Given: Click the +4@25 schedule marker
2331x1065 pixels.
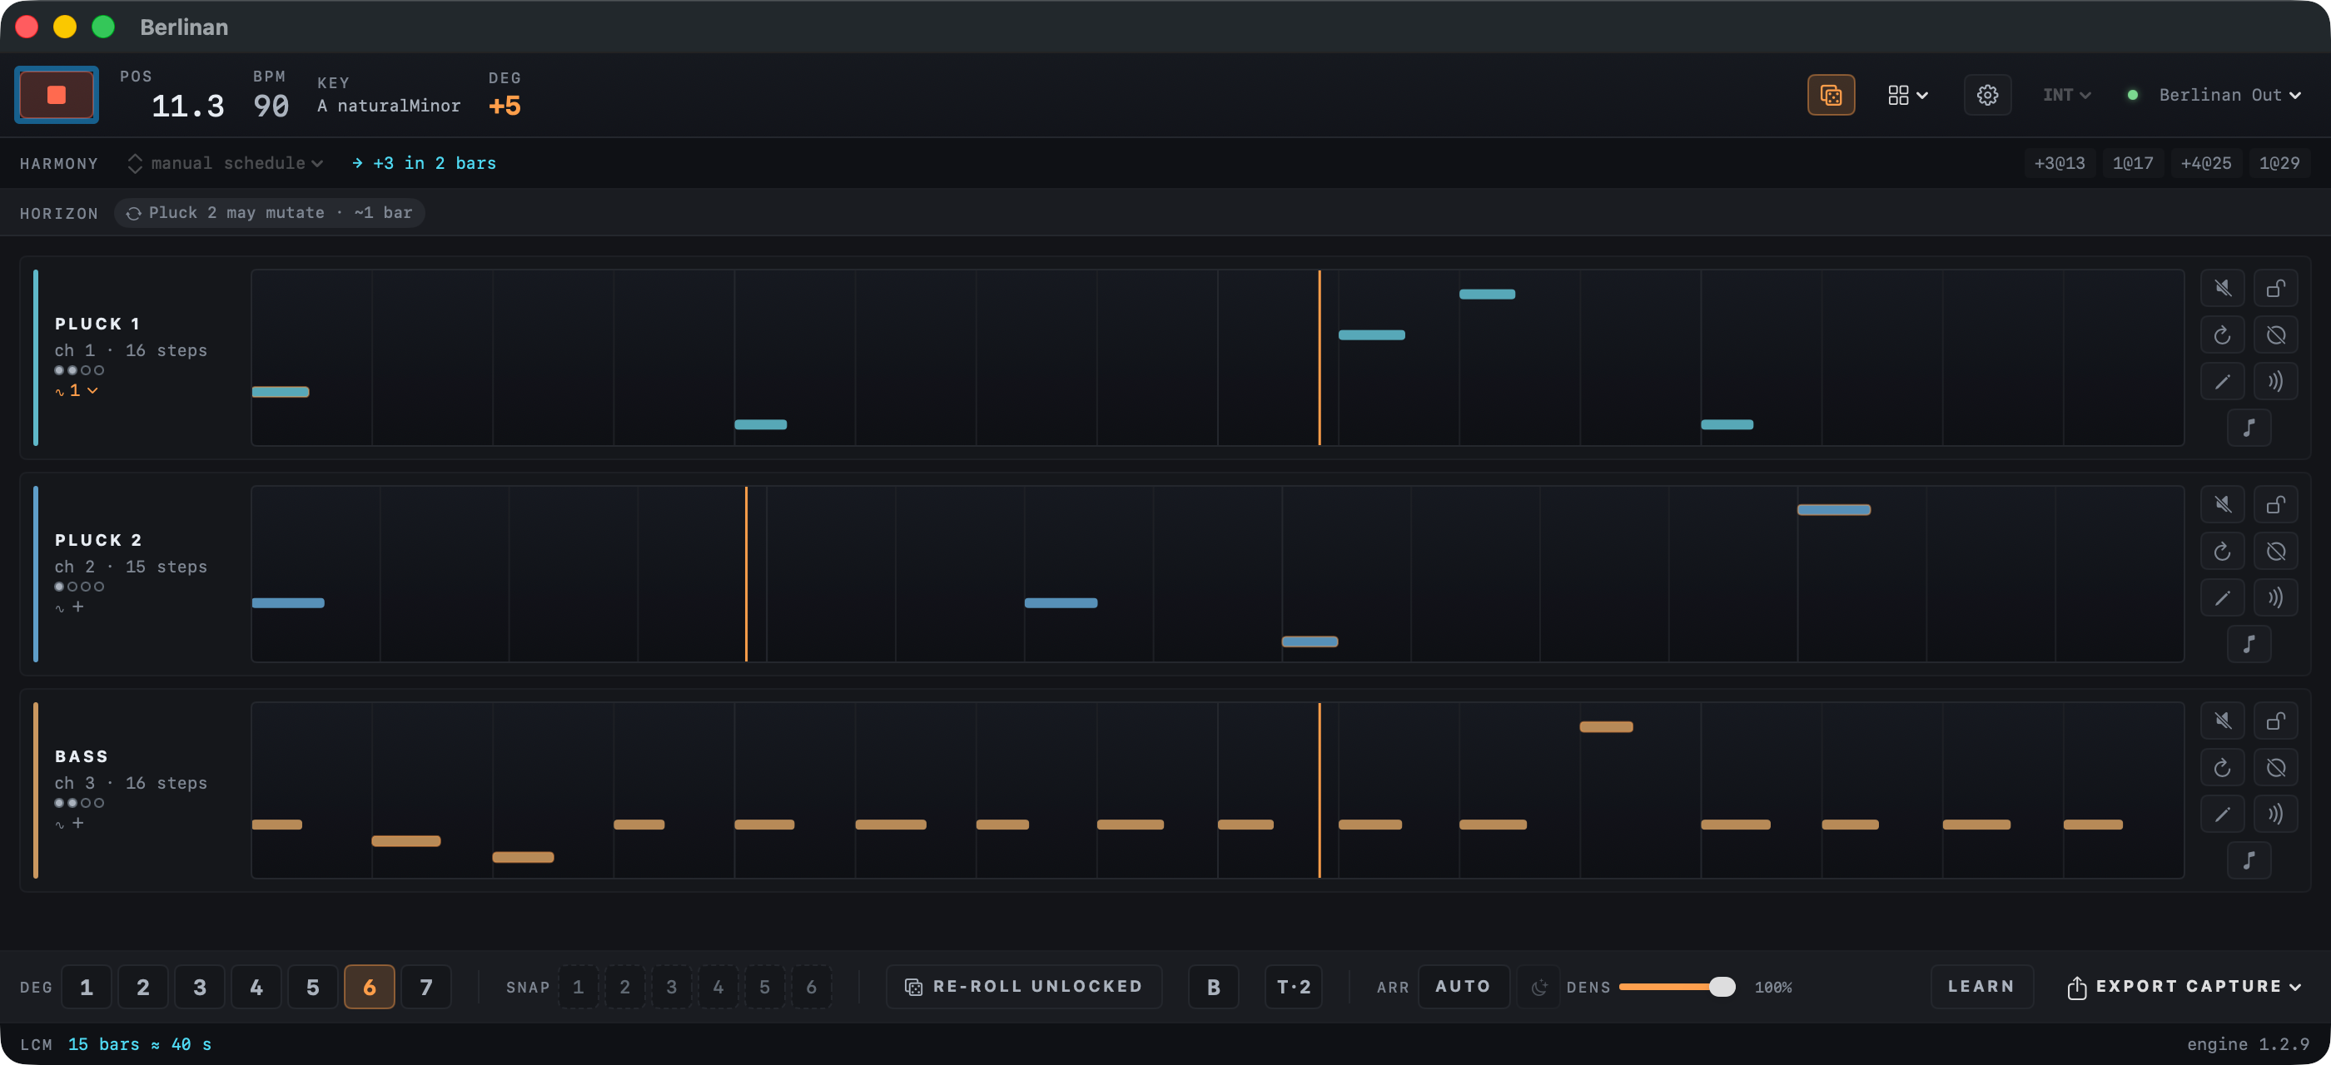Looking at the screenshot, I should point(2205,163).
